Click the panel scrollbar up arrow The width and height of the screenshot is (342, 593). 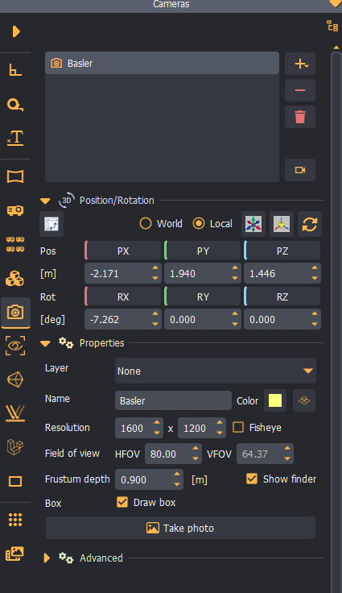pos(336,48)
